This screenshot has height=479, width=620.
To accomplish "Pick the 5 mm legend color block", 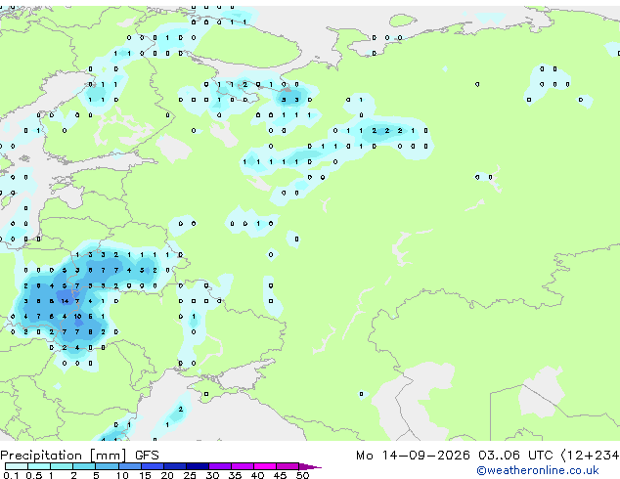I will pyautogui.click(x=108, y=466).
